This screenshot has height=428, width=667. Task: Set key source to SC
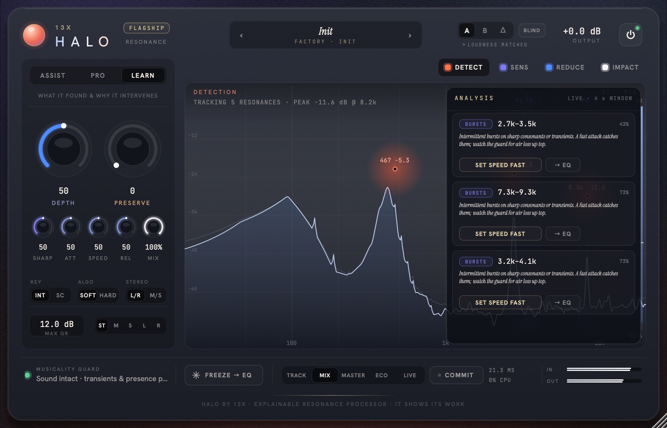click(x=60, y=295)
